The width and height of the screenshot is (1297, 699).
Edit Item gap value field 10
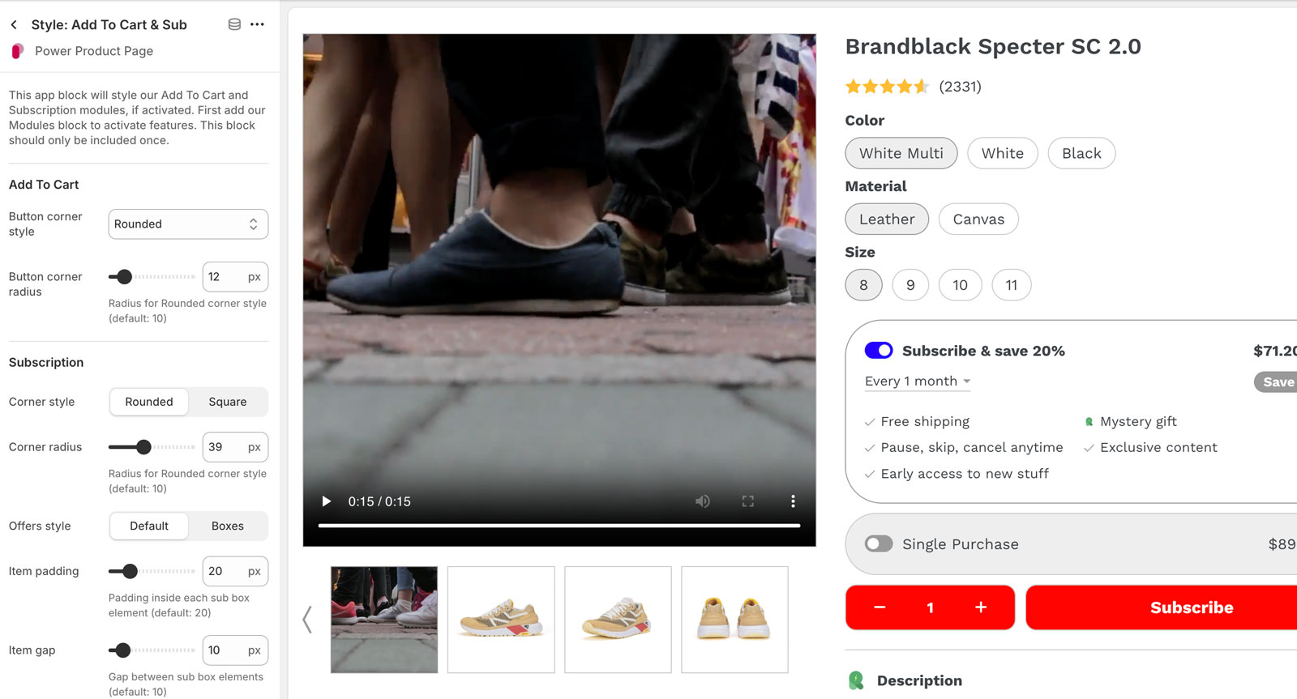click(x=235, y=650)
